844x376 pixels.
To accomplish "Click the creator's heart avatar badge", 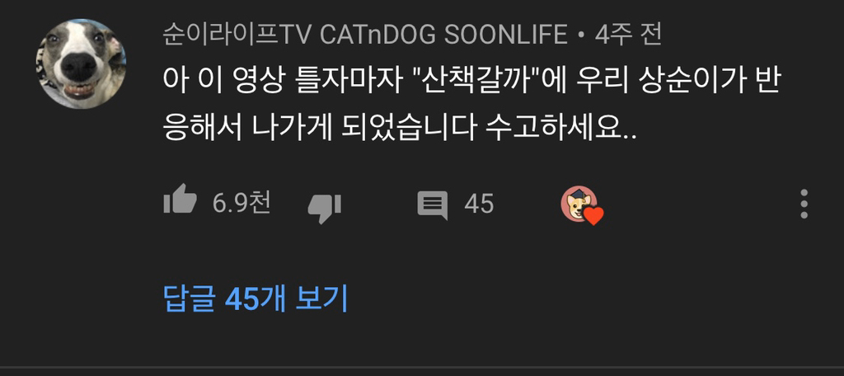I will [579, 204].
